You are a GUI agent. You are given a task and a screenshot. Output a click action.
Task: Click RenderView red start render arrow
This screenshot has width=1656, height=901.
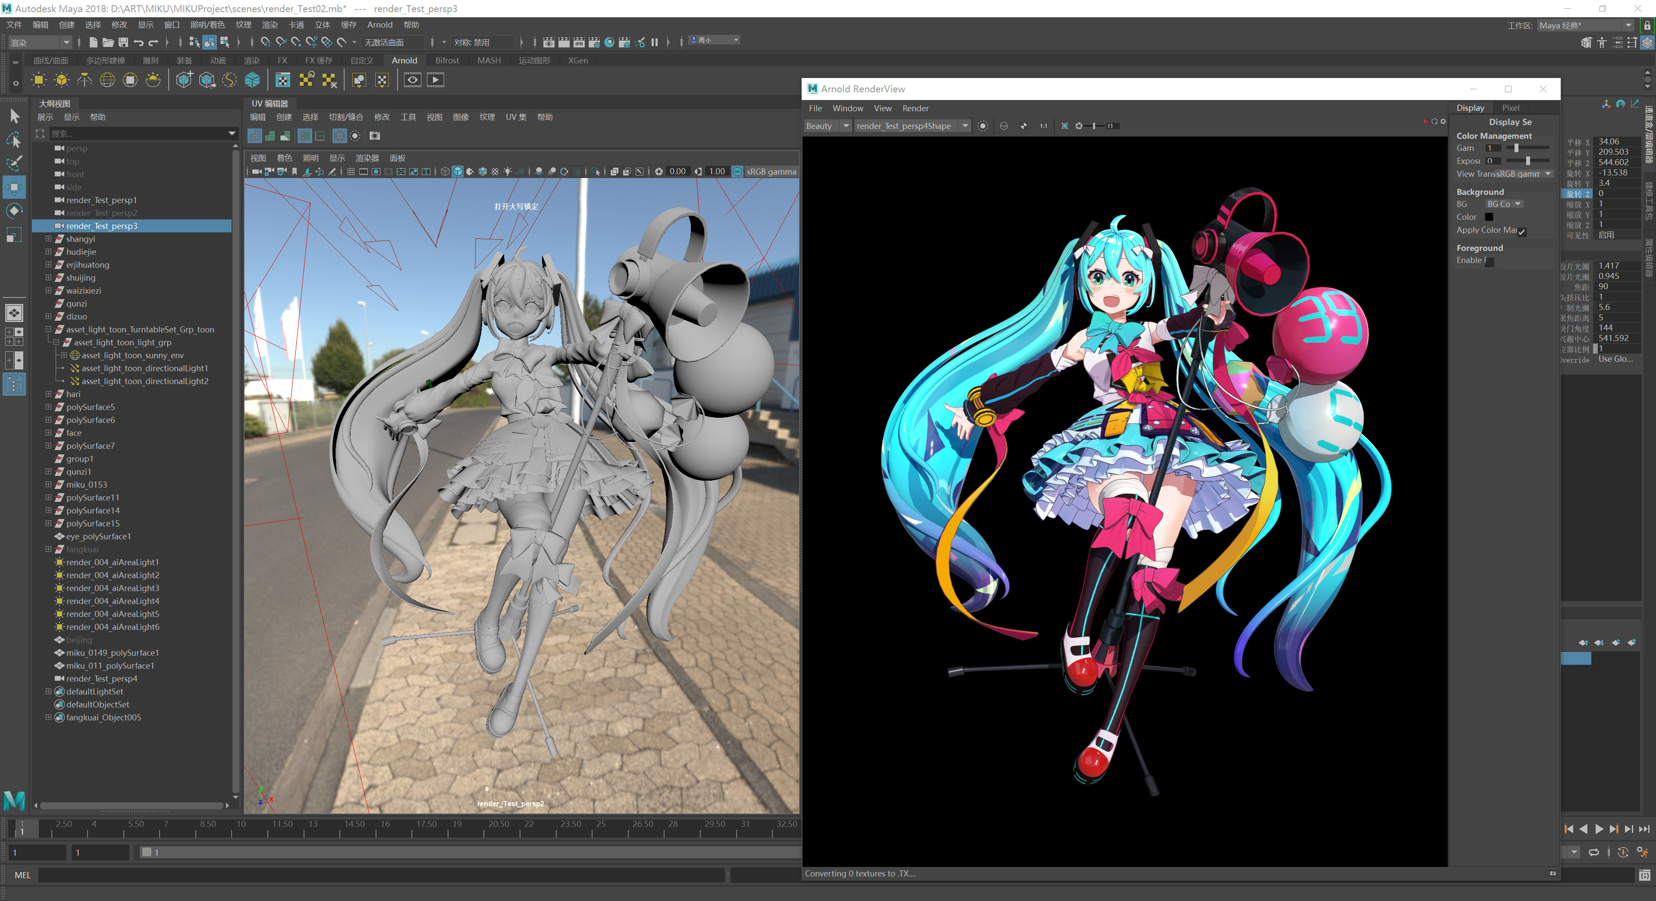click(1425, 122)
